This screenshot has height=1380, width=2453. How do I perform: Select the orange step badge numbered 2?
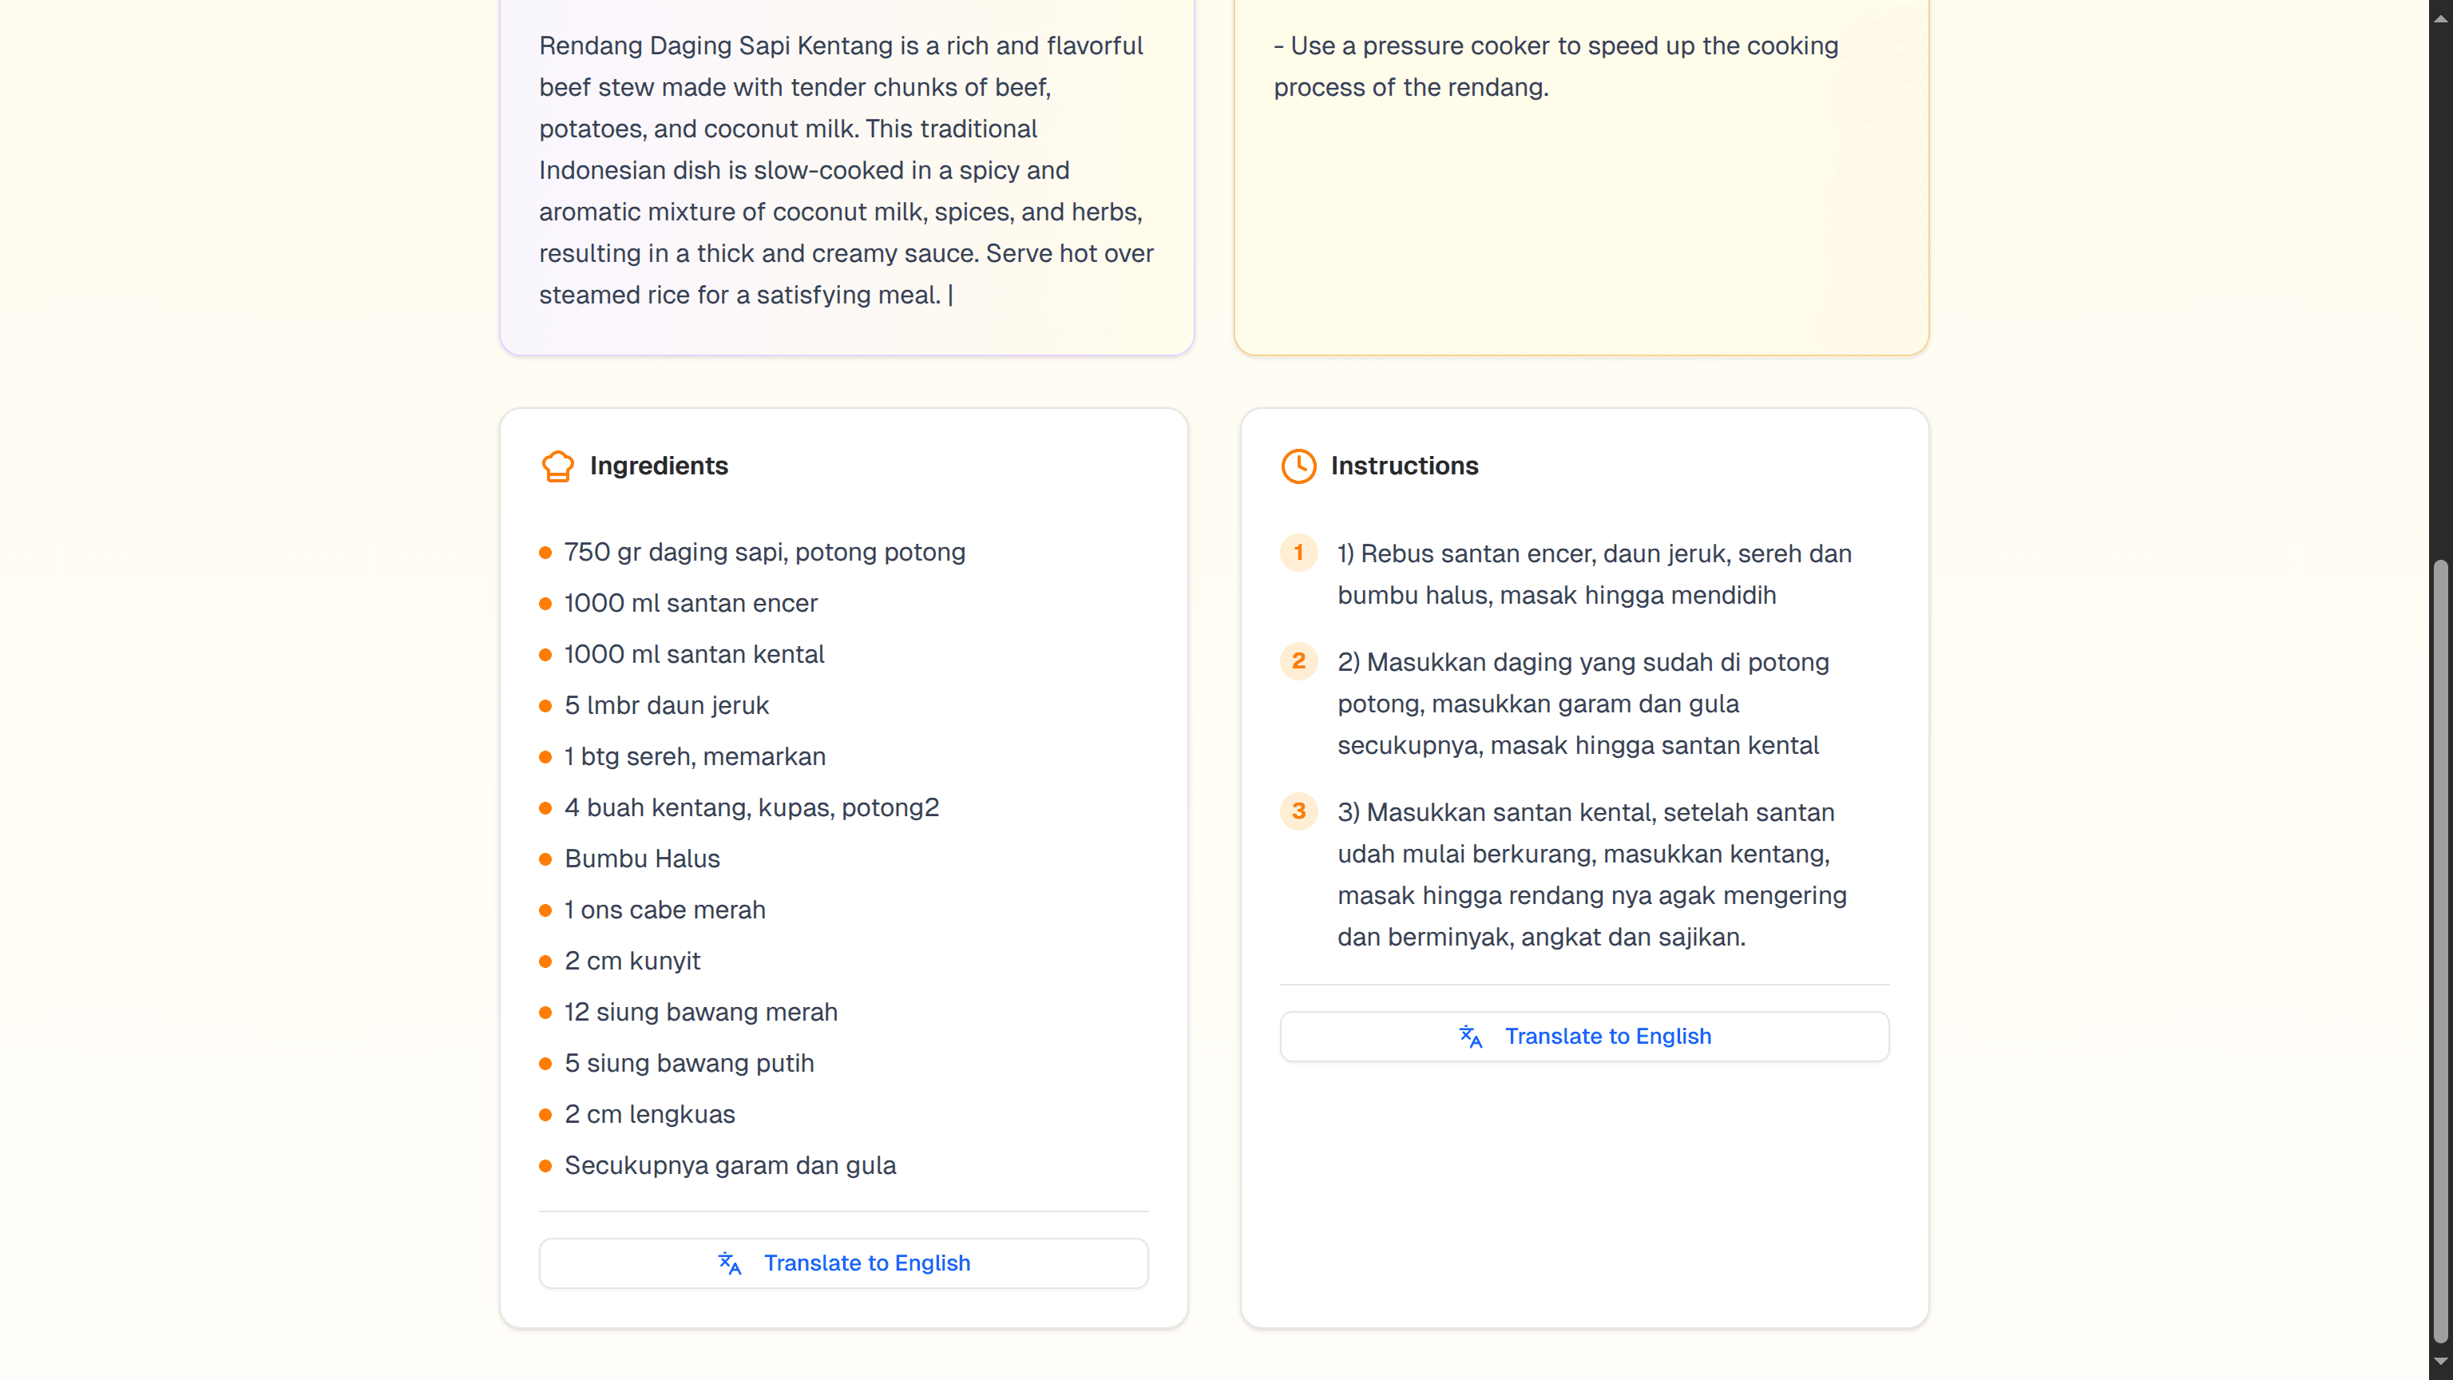point(1298,661)
